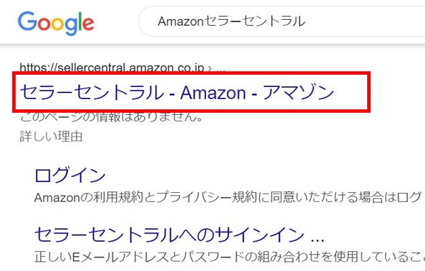The height and width of the screenshot is (271, 425).
Task: Open the セラーセントラル - Amazon - アマゾン result
Action: (177, 92)
